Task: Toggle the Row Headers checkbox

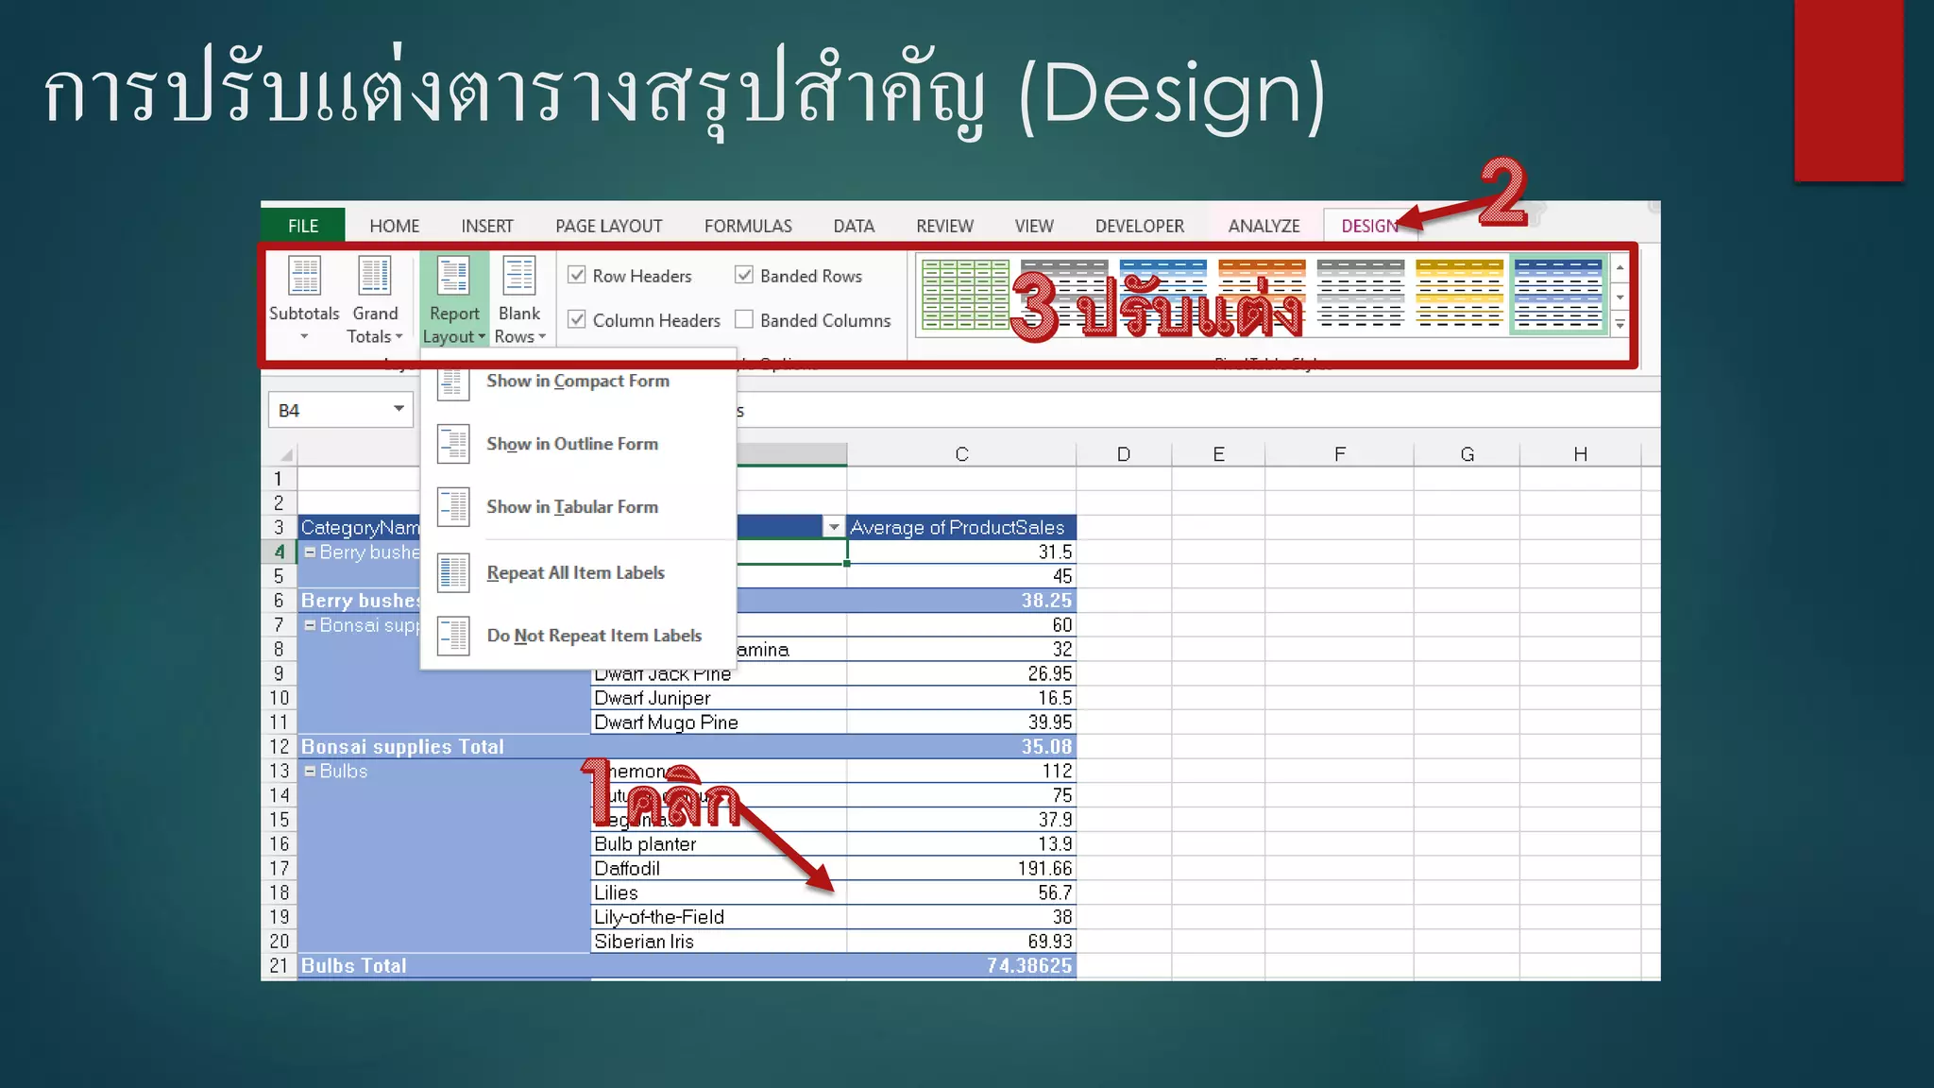Action: pos(577,275)
